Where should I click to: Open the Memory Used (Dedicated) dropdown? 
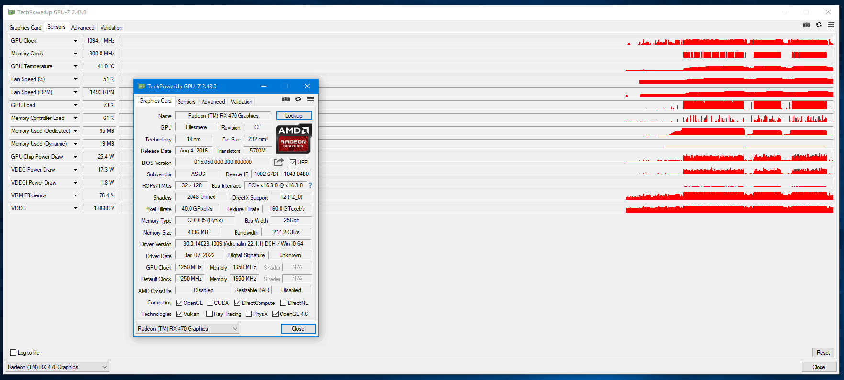click(75, 131)
